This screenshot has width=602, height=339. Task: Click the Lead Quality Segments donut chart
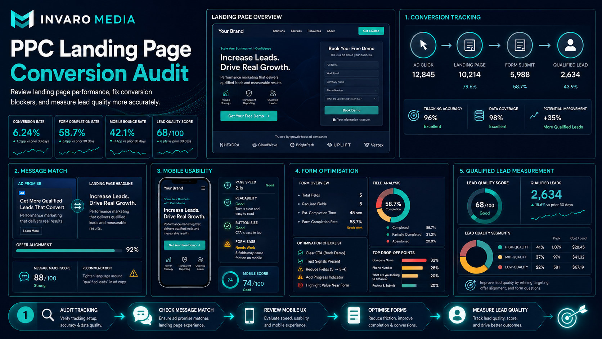[x=476, y=257]
